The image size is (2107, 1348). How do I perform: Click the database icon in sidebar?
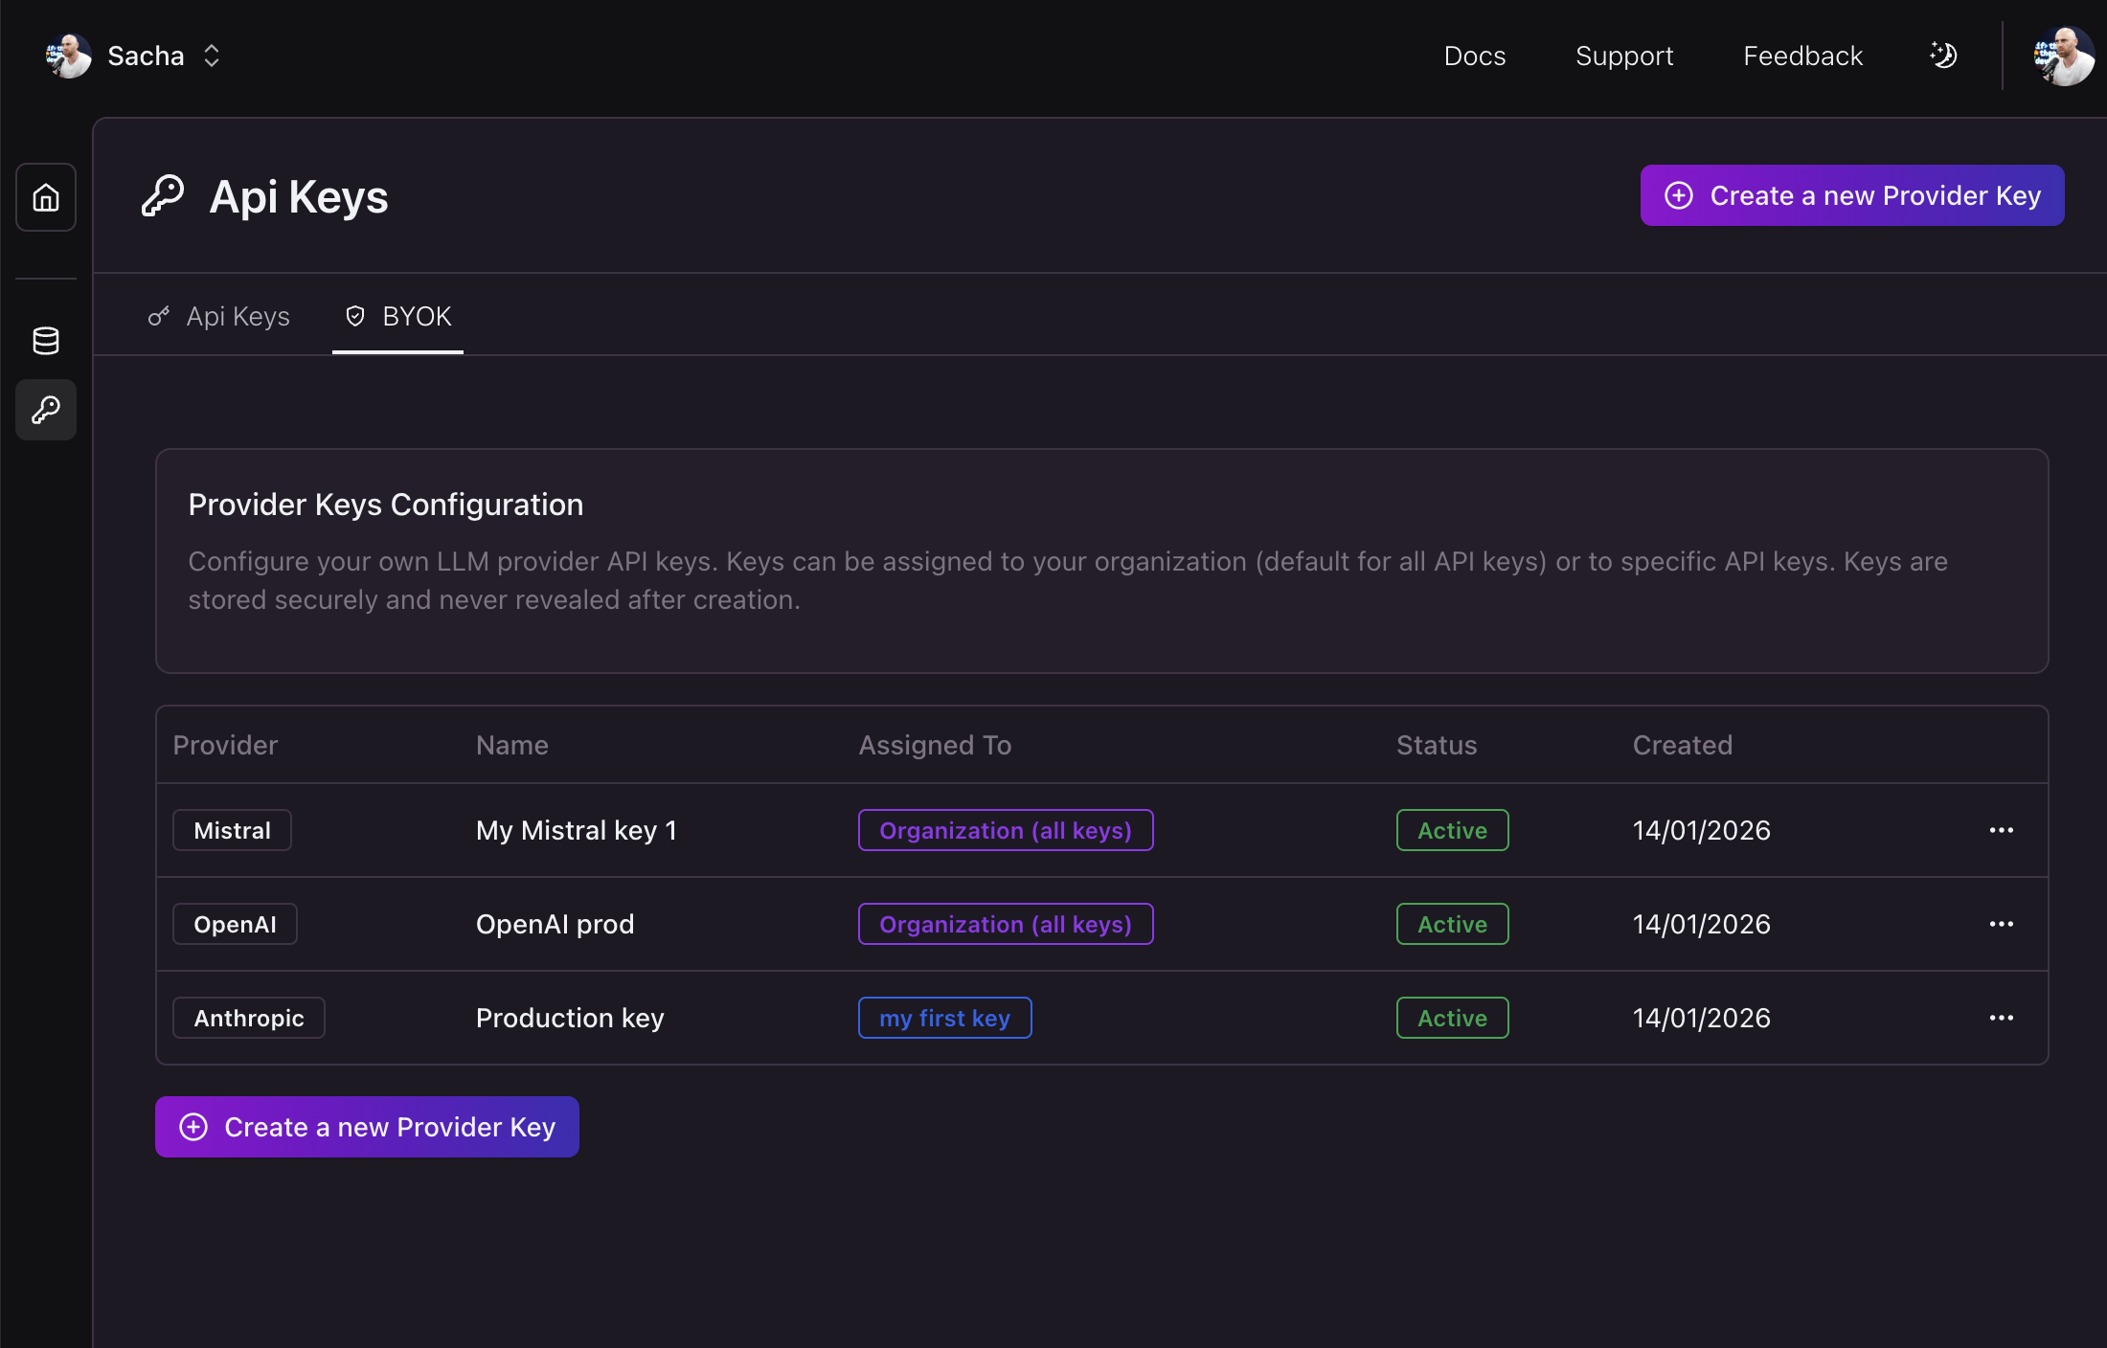click(46, 340)
